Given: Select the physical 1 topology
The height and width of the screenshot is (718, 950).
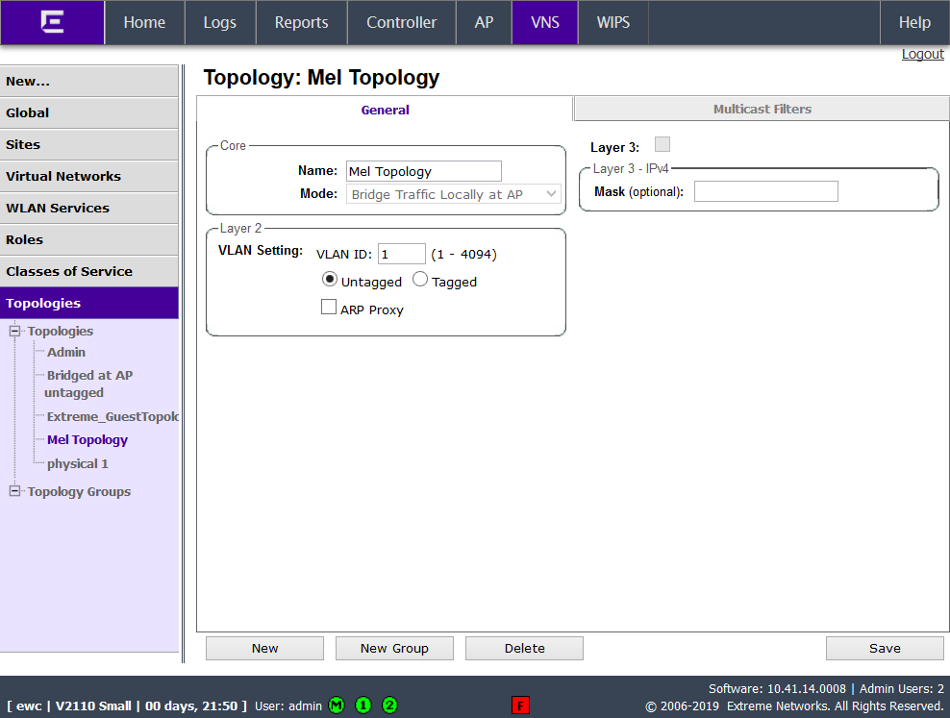Looking at the screenshot, I should (78, 463).
